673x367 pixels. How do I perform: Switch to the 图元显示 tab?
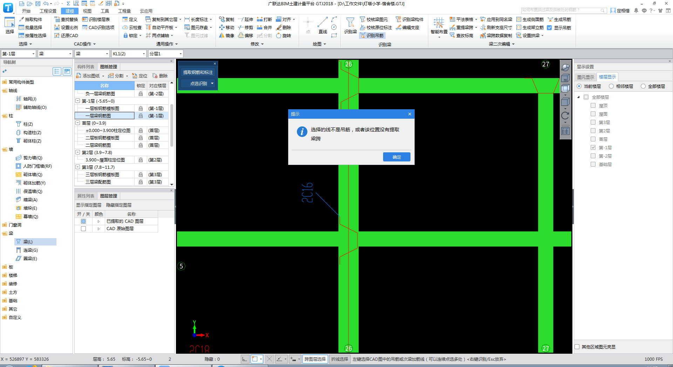(x=586, y=77)
